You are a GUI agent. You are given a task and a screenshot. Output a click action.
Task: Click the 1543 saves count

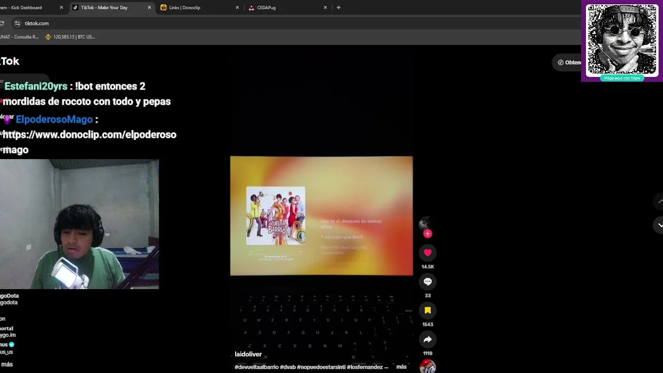pyautogui.click(x=427, y=324)
